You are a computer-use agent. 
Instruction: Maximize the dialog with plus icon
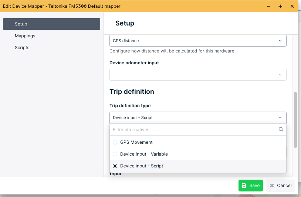click(280, 6)
